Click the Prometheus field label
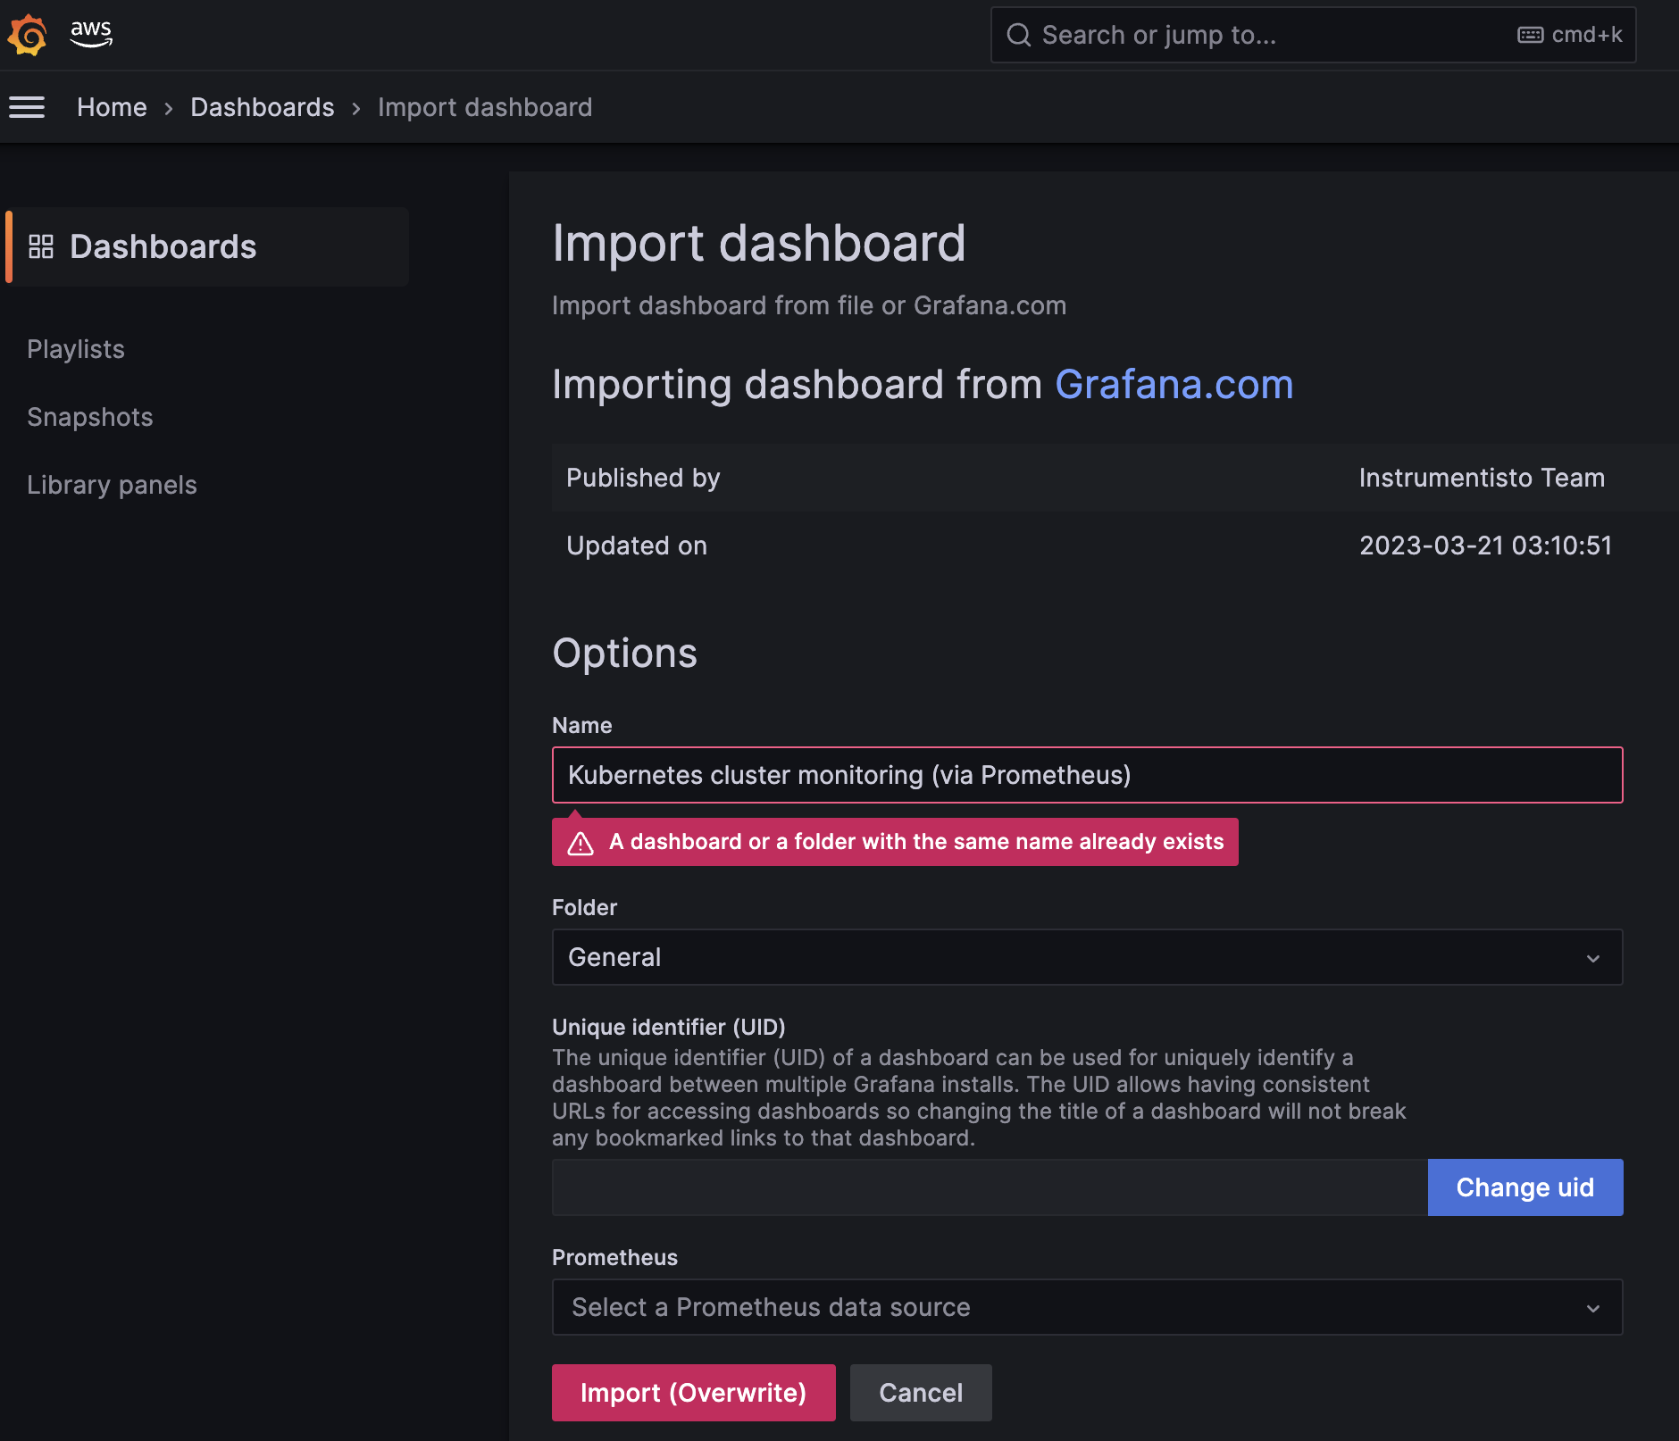The height and width of the screenshot is (1441, 1679). click(614, 1257)
